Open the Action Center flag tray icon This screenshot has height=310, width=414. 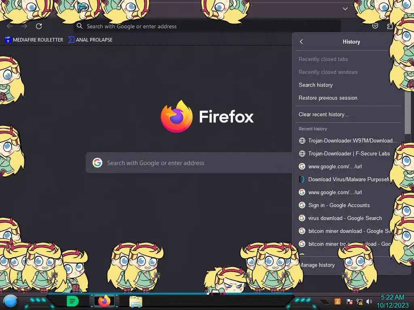[x=350, y=301]
